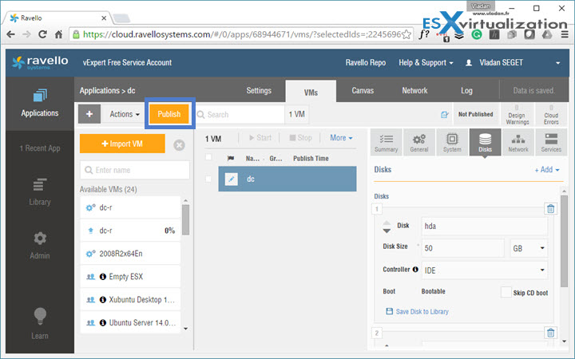Switch to the VMs tab
Viewport: 575px width, 359px height.
tap(311, 93)
